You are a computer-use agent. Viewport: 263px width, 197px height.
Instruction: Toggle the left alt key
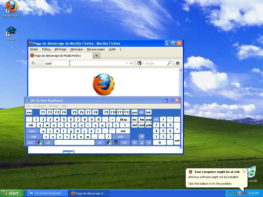pos(48,143)
